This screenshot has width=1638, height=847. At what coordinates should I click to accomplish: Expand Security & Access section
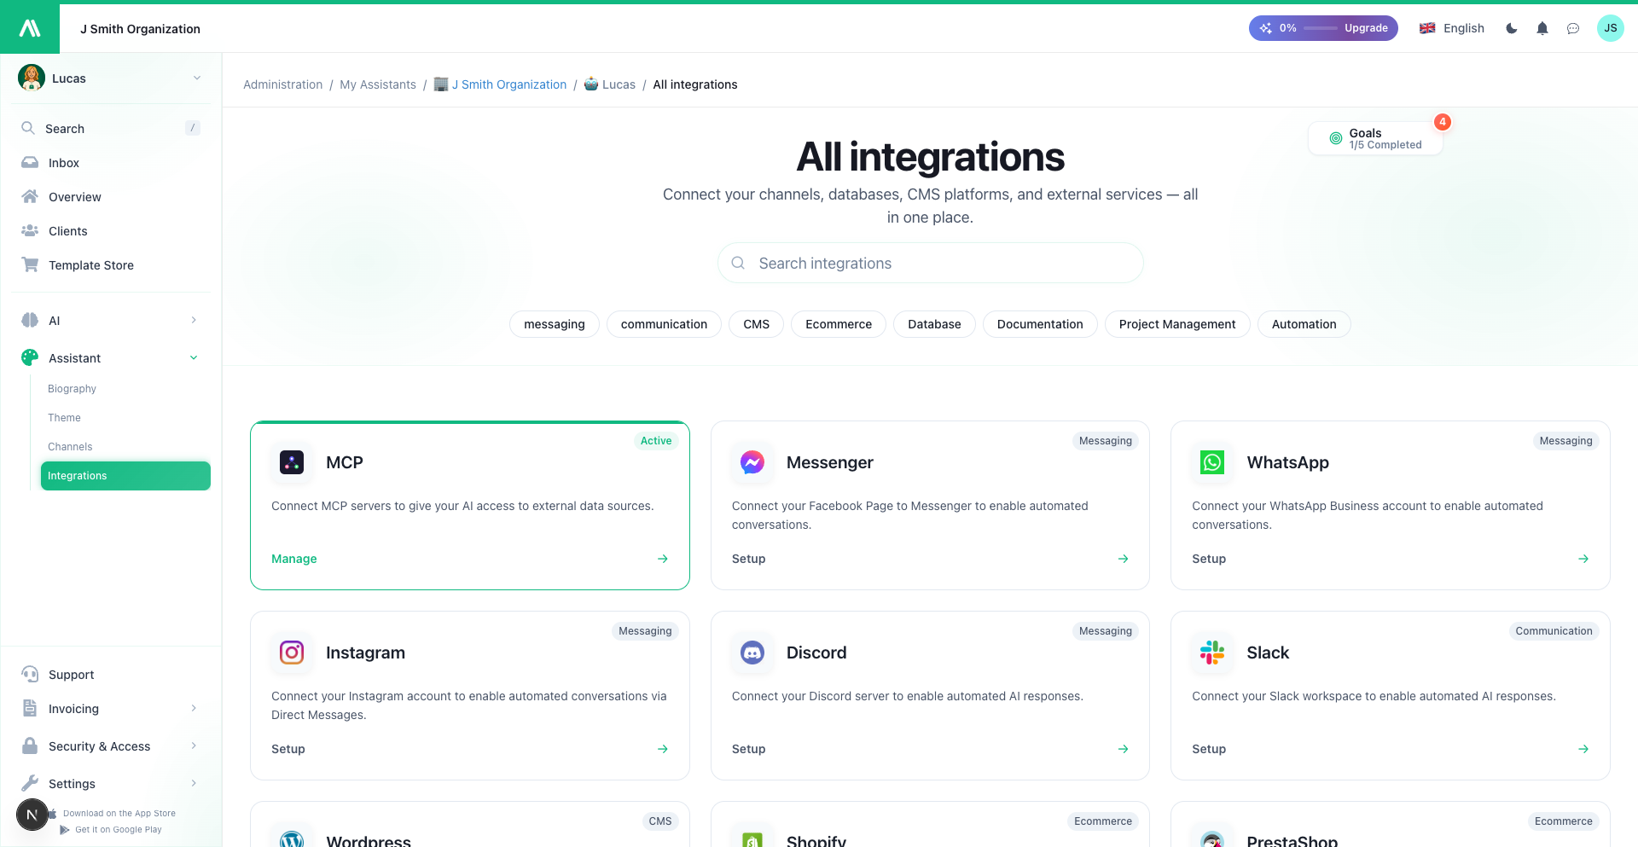pos(111,746)
